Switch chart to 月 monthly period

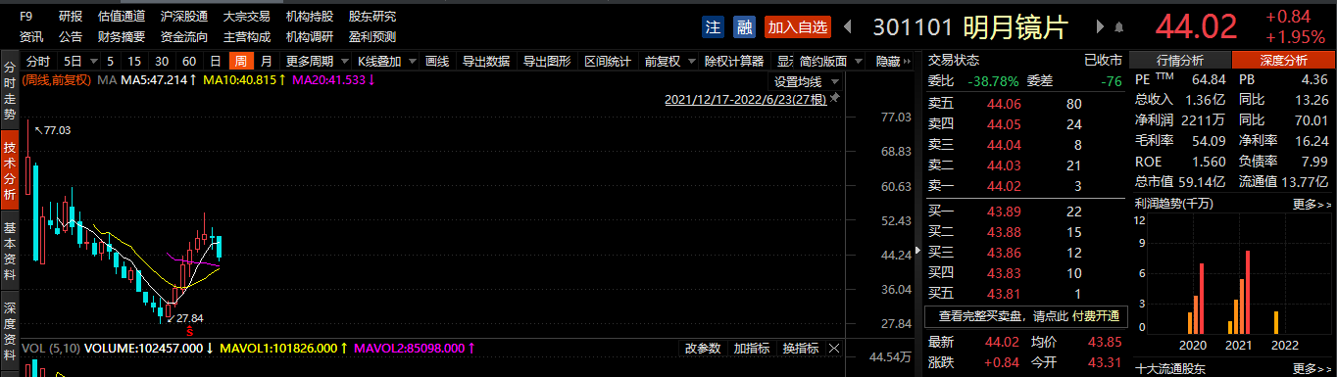[267, 61]
